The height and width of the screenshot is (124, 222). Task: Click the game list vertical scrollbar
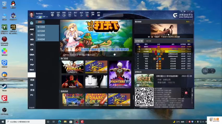133,97
